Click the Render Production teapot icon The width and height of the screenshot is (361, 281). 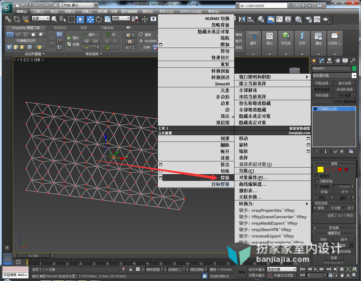[326, 19]
